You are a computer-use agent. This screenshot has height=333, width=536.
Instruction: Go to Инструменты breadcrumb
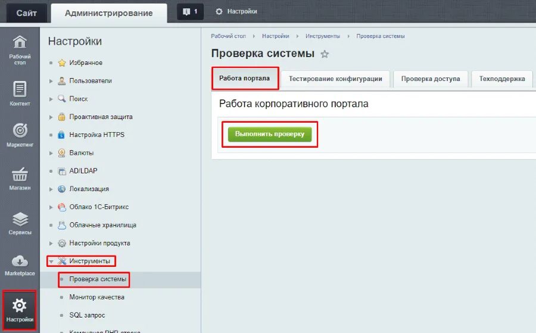point(323,36)
